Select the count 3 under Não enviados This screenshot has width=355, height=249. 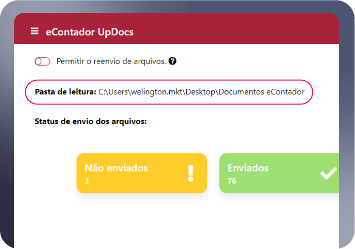tap(86, 181)
